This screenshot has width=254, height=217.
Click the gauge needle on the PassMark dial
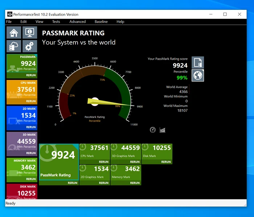[x=108, y=103]
